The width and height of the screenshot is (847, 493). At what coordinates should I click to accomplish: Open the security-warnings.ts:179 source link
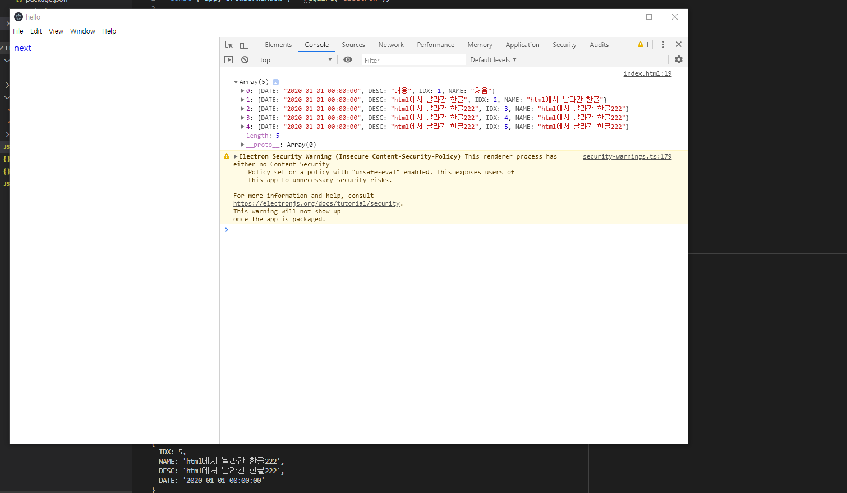627,156
